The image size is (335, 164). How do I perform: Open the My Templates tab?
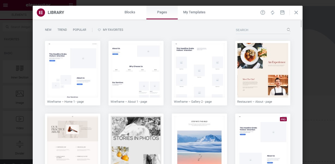[x=194, y=12]
